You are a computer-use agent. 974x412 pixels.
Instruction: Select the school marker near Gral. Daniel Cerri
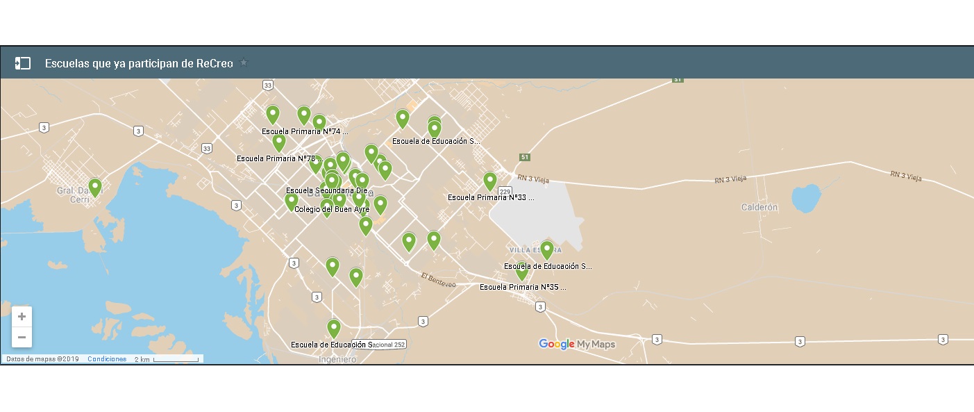coord(95,186)
